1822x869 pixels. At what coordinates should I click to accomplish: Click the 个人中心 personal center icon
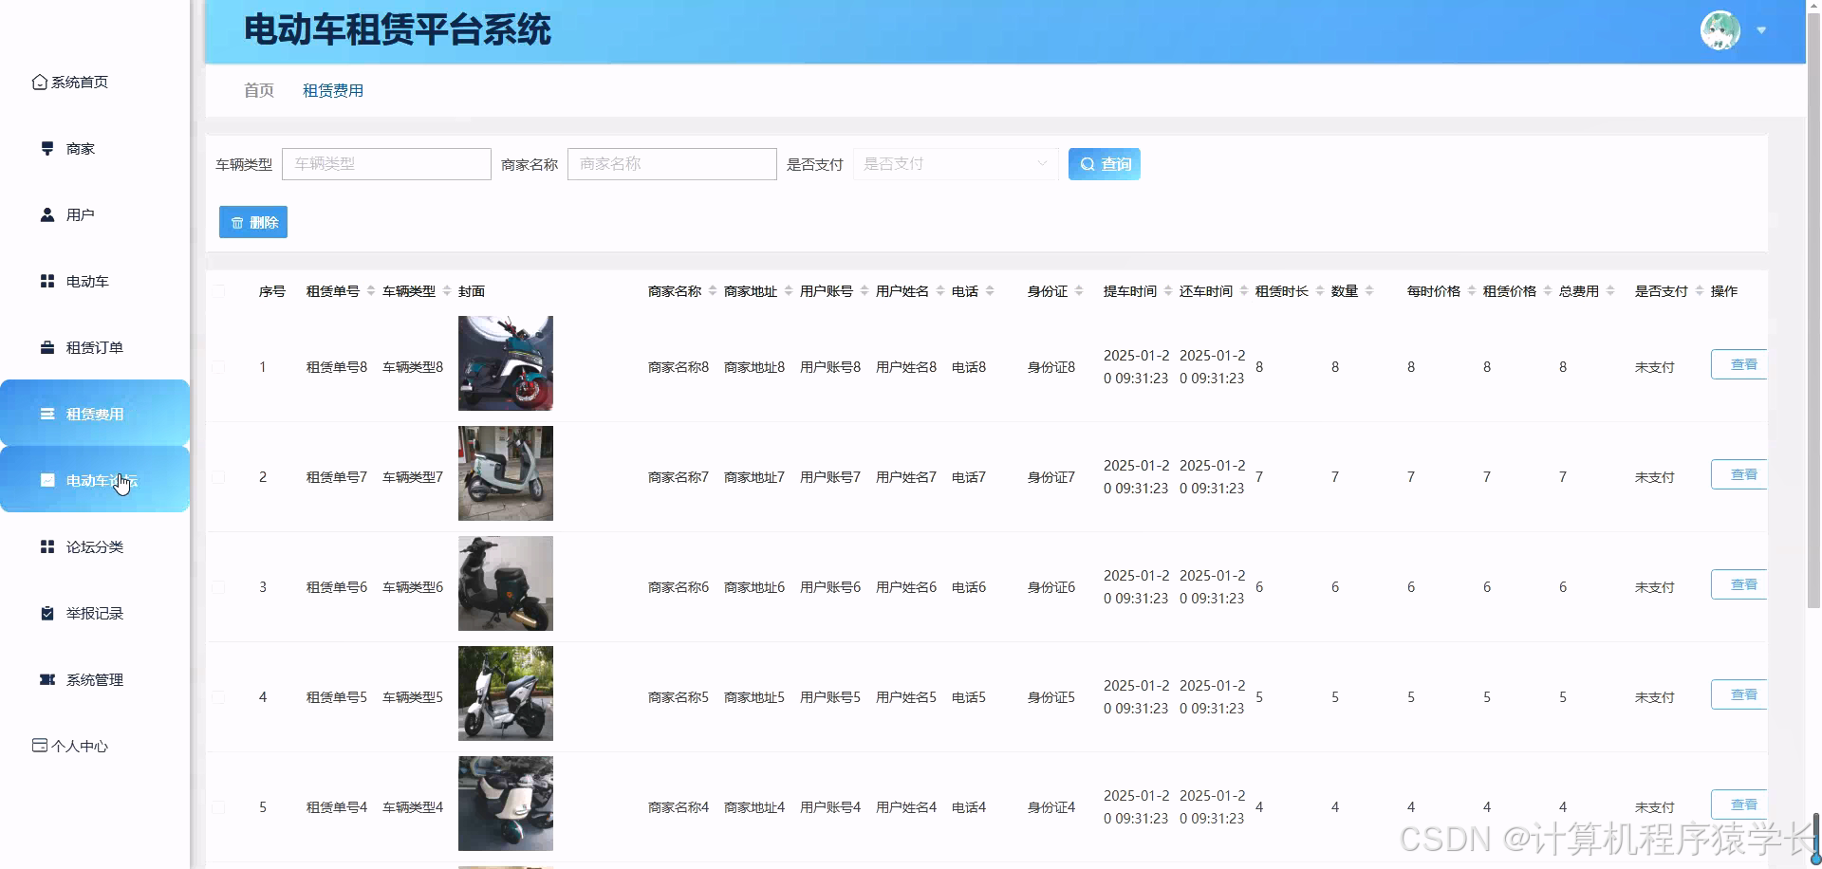[x=39, y=746]
